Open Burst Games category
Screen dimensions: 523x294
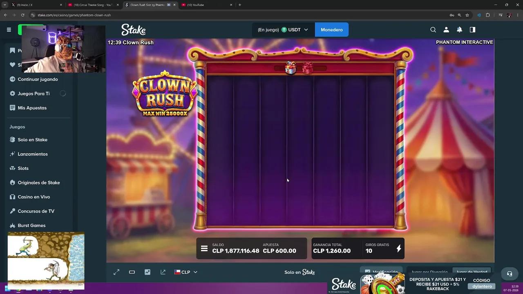tap(31, 225)
